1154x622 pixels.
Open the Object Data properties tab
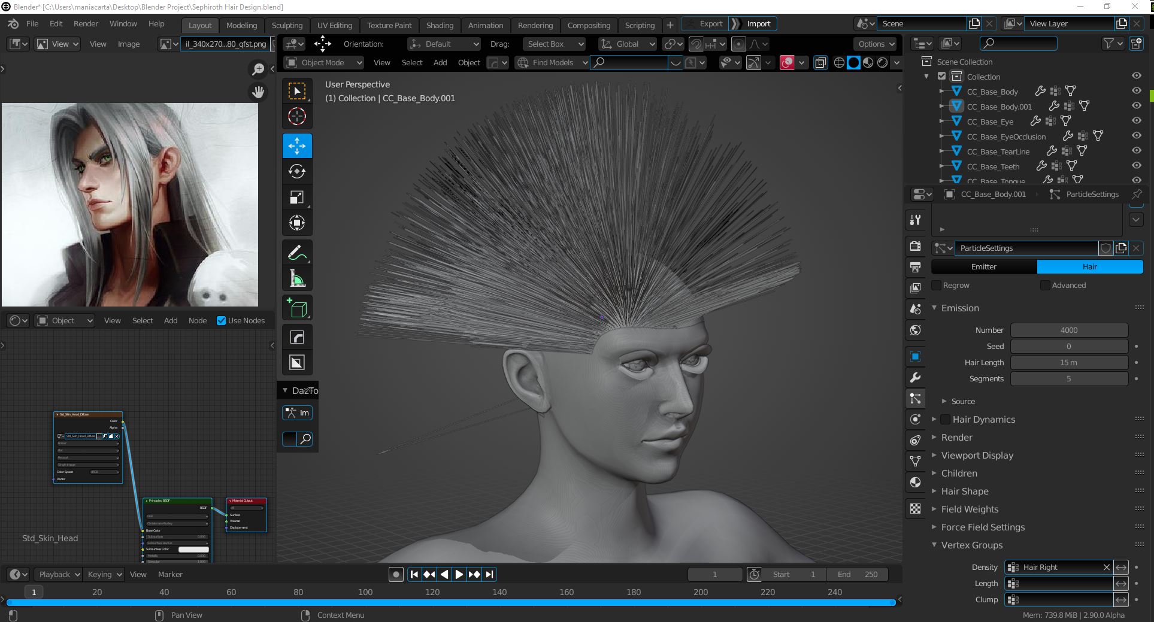(915, 461)
